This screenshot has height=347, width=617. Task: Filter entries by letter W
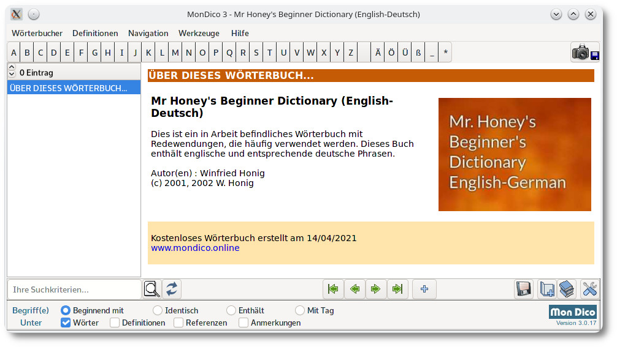[310, 53]
